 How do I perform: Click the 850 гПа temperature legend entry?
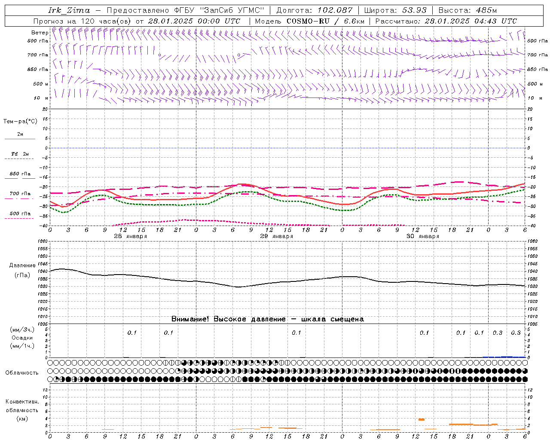tap(20, 174)
